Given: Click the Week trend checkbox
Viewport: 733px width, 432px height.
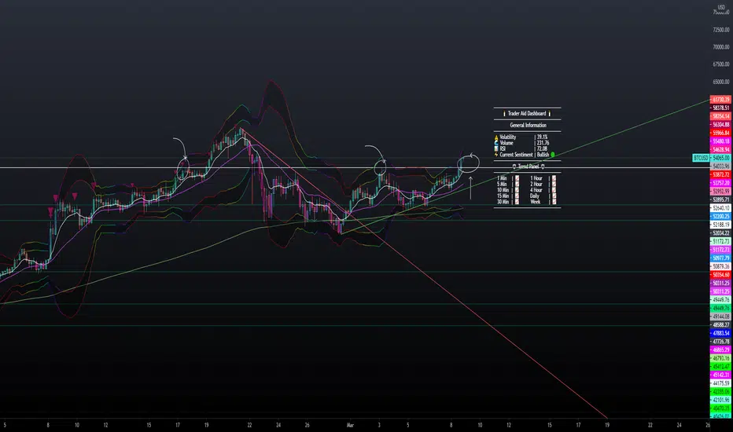Looking at the screenshot, I should click(554, 202).
